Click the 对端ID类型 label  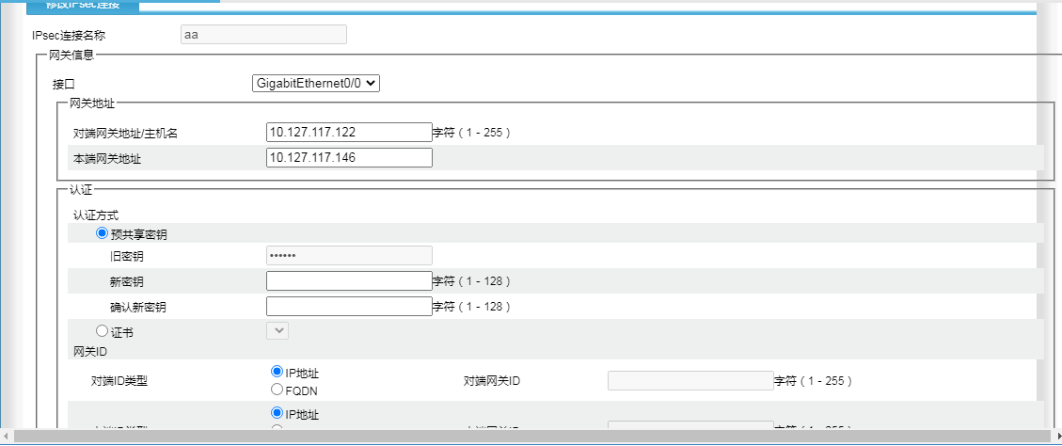pyautogui.click(x=119, y=381)
